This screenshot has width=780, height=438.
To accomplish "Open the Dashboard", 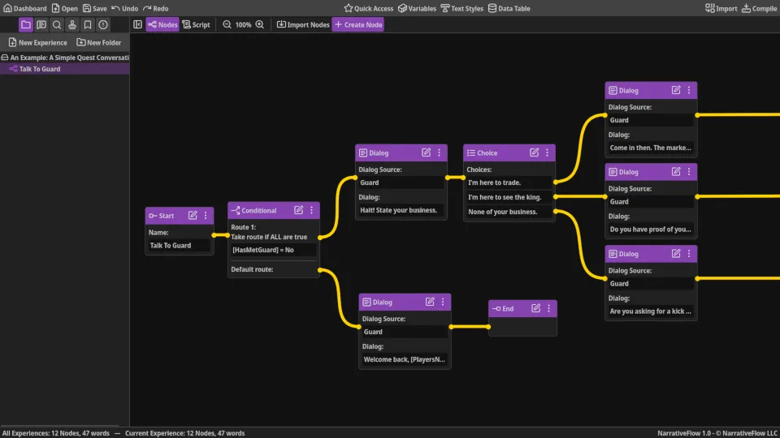I will [24, 8].
